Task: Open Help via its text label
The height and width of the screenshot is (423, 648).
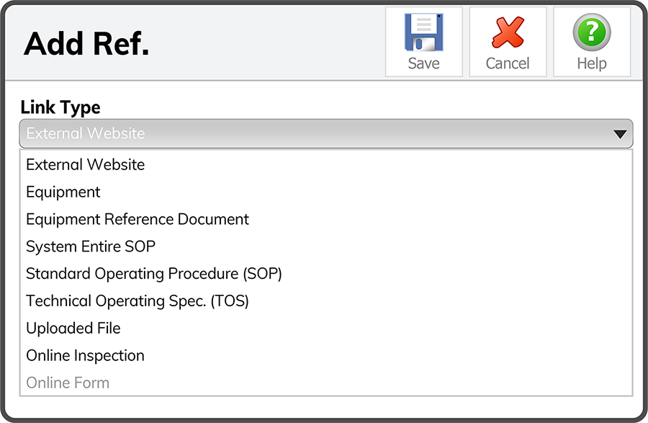Action: pyautogui.click(x=592, y=63)
